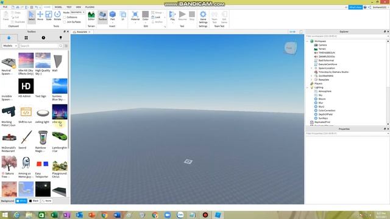
Task: Switch to the TEST ribbon tab
Action: pyautogui.click(x=69, y=7)
